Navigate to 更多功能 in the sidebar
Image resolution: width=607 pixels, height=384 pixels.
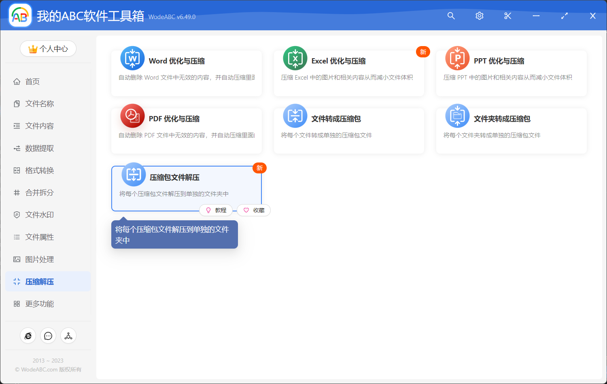coord(39,304)
